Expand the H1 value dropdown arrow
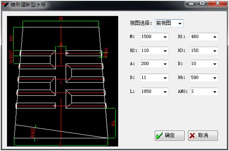This screenshot has height=151, width=229. 215,37
